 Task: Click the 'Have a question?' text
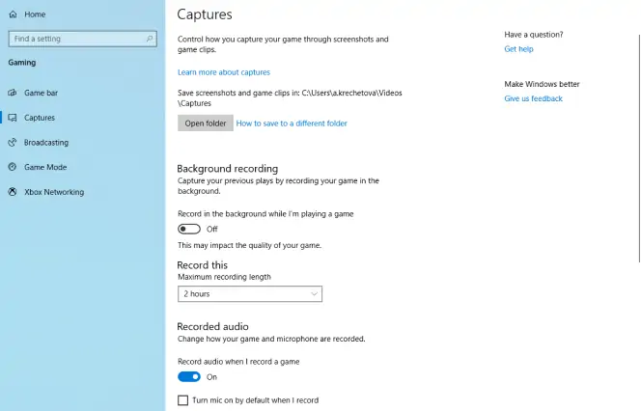[534, 35]
